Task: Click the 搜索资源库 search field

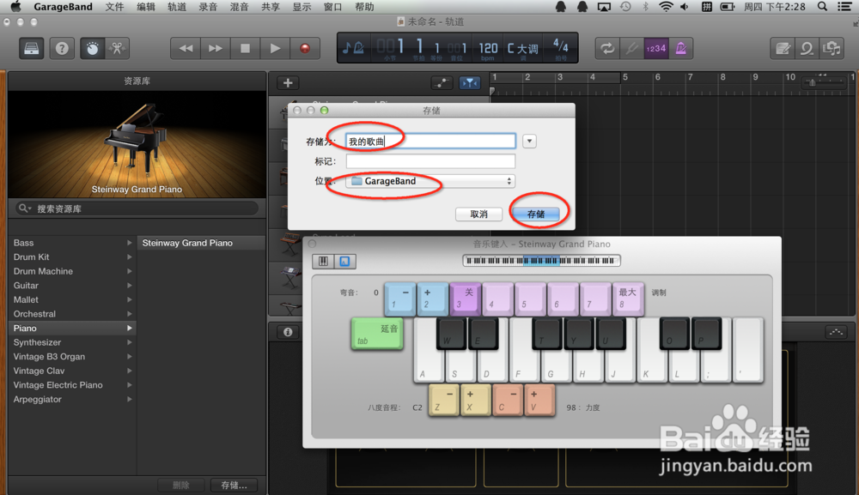Action: pyautogui.click(x=137, y=208)
